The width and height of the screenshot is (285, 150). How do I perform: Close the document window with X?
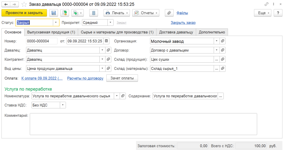tap(281, 4)
